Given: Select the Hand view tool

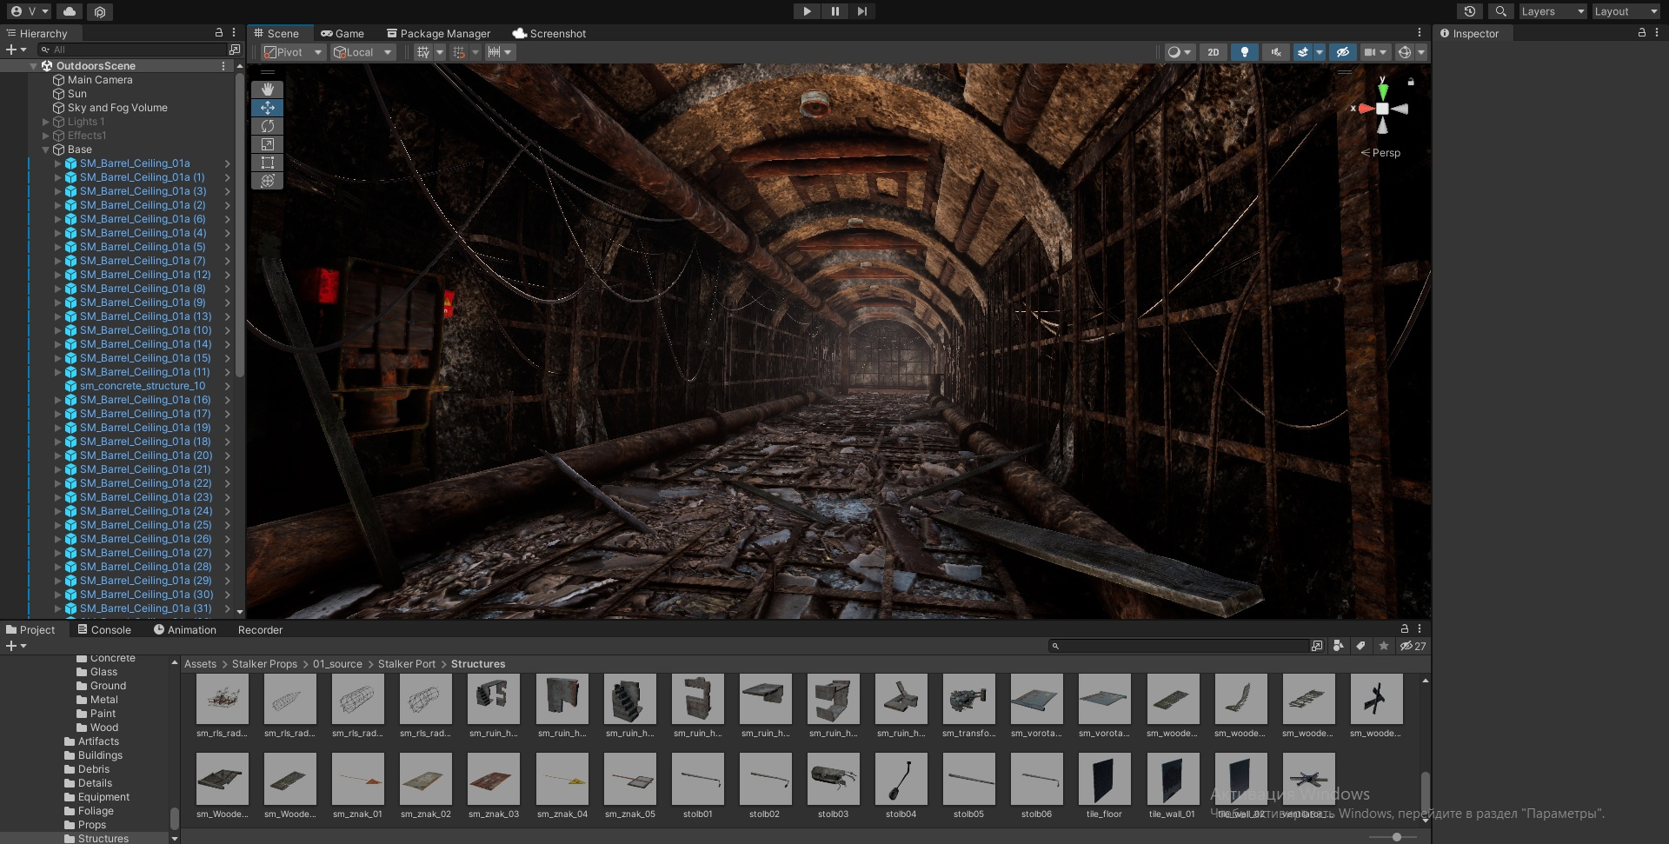Looking at the screenshot, I should [x=267, y=90].
